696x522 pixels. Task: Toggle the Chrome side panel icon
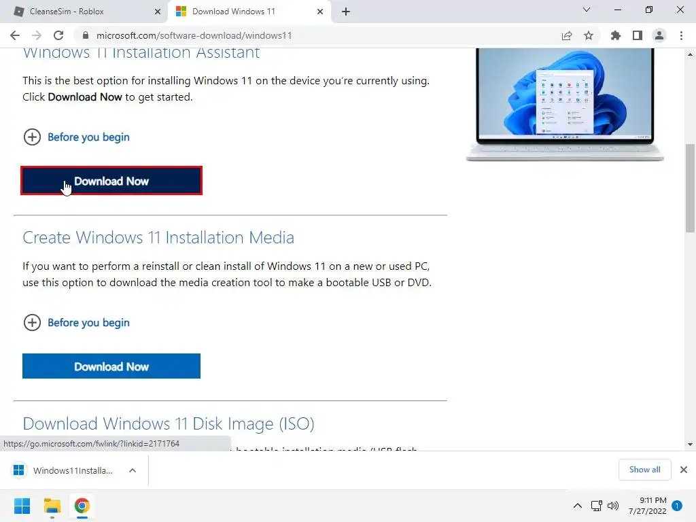click(x=638, y=35)
